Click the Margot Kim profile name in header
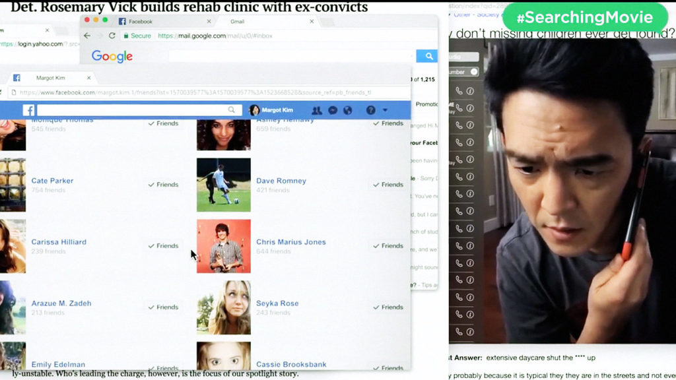Screen dimensions: 676x380 tap(277, 110)
